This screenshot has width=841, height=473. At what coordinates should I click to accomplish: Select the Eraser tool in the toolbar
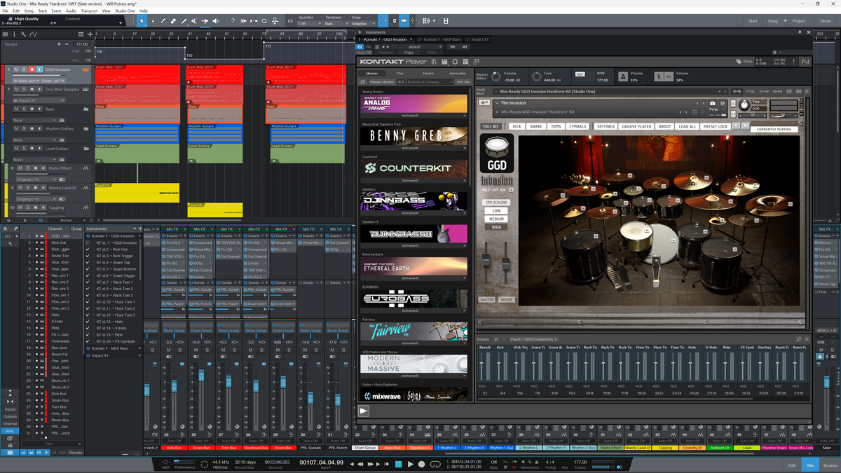pyautogui.click(x=173, y=20)
